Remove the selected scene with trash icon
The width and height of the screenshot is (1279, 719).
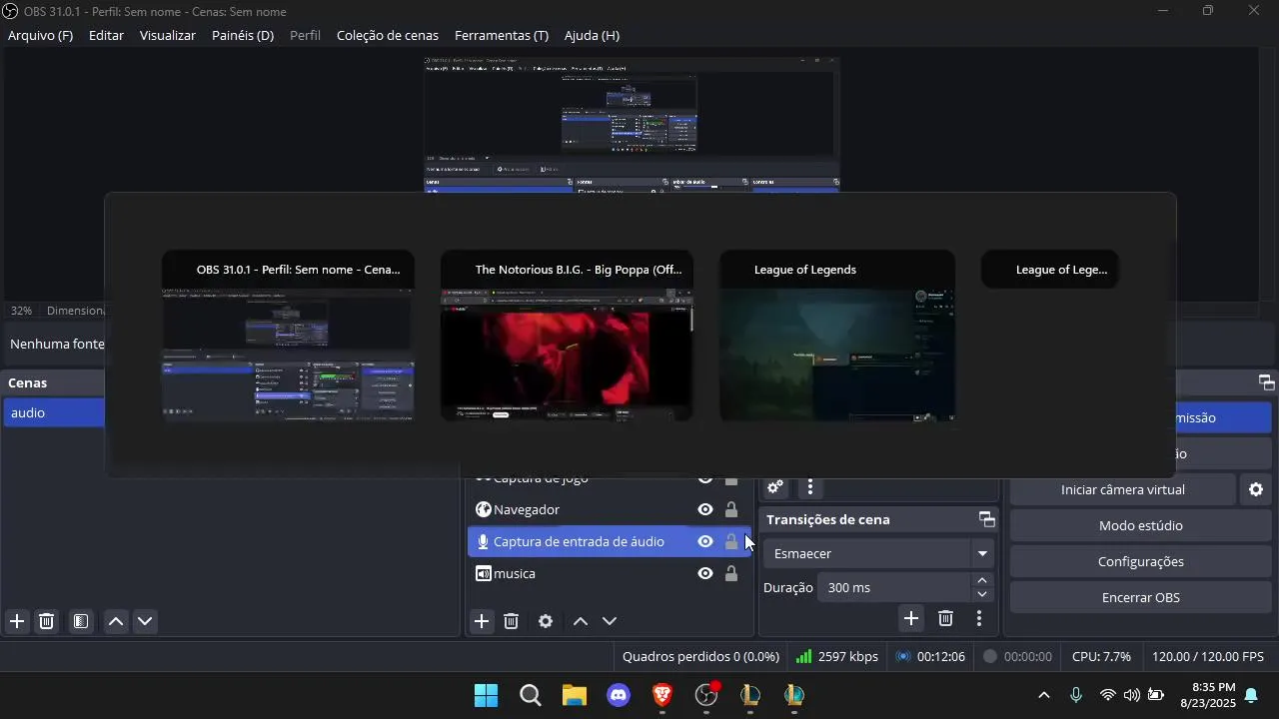(46, 621)
